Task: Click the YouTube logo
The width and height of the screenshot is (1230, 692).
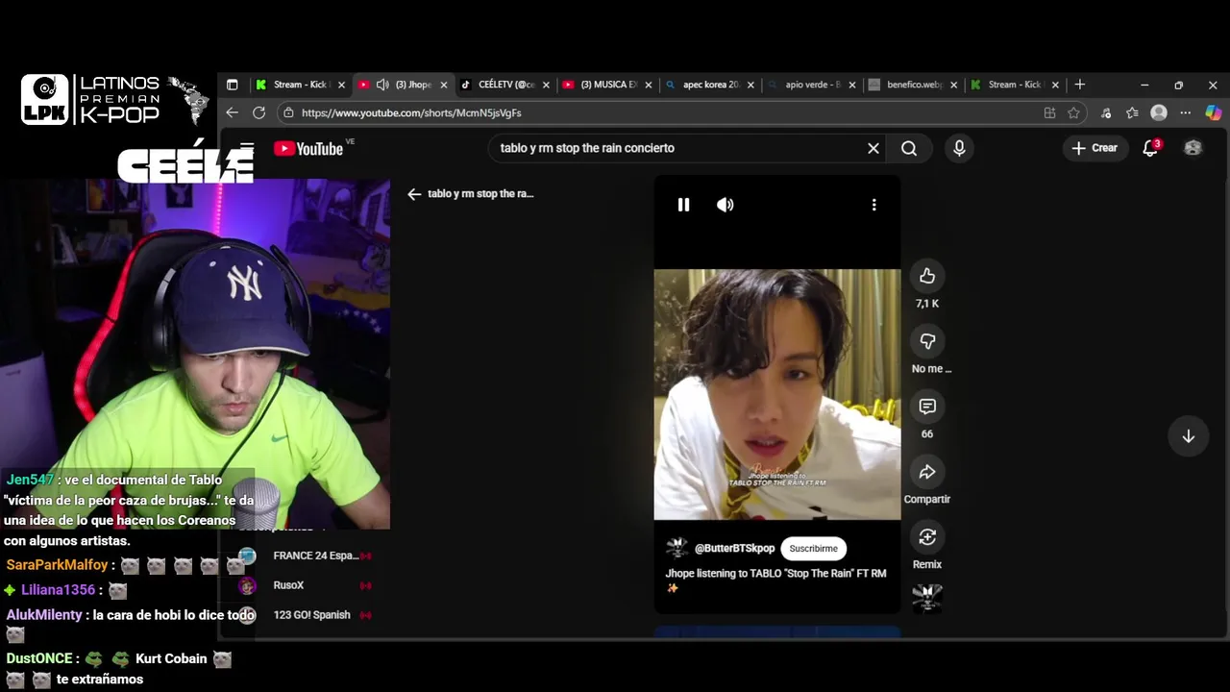Action: (x=308, y=148)
